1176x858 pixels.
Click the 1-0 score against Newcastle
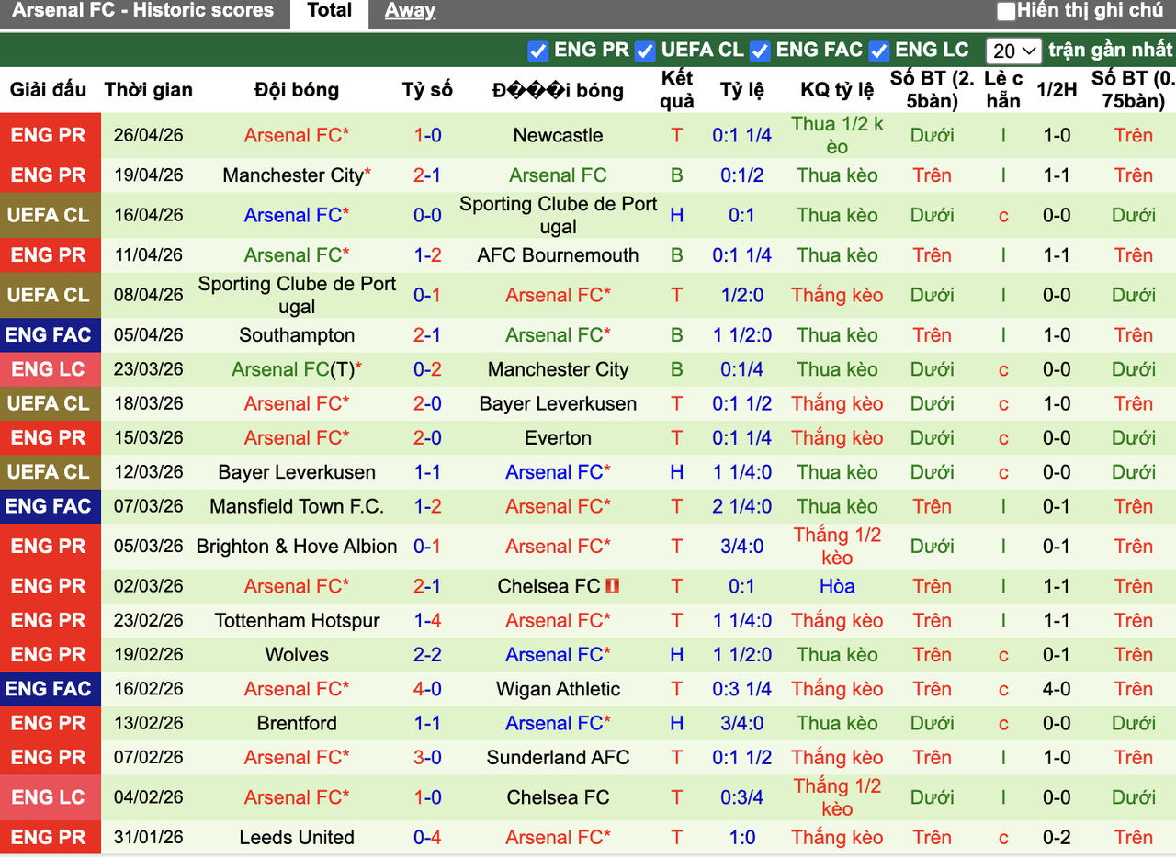[x=427, y=135]
